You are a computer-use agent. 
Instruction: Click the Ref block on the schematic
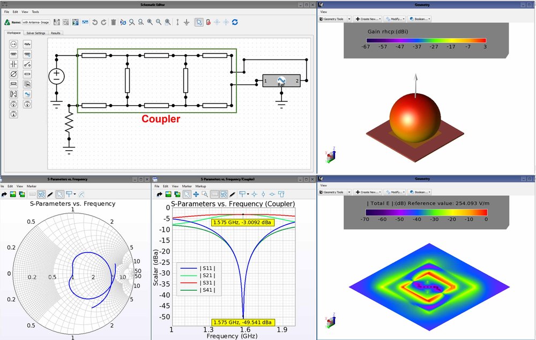(281, 81)
